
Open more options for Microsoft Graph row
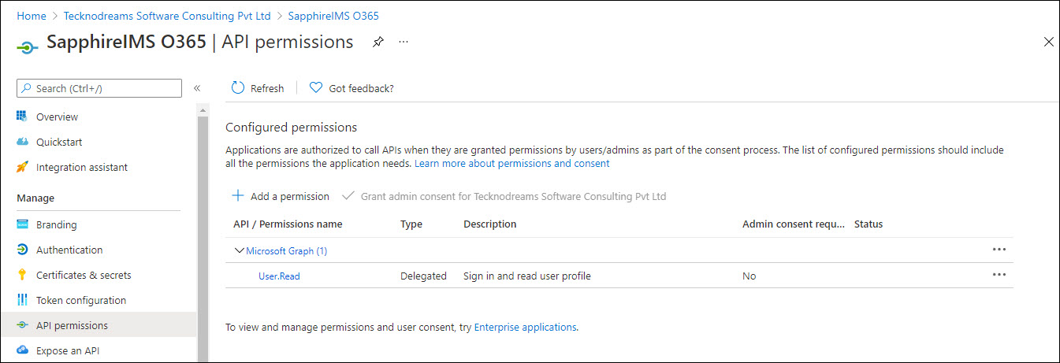[999, 250]
